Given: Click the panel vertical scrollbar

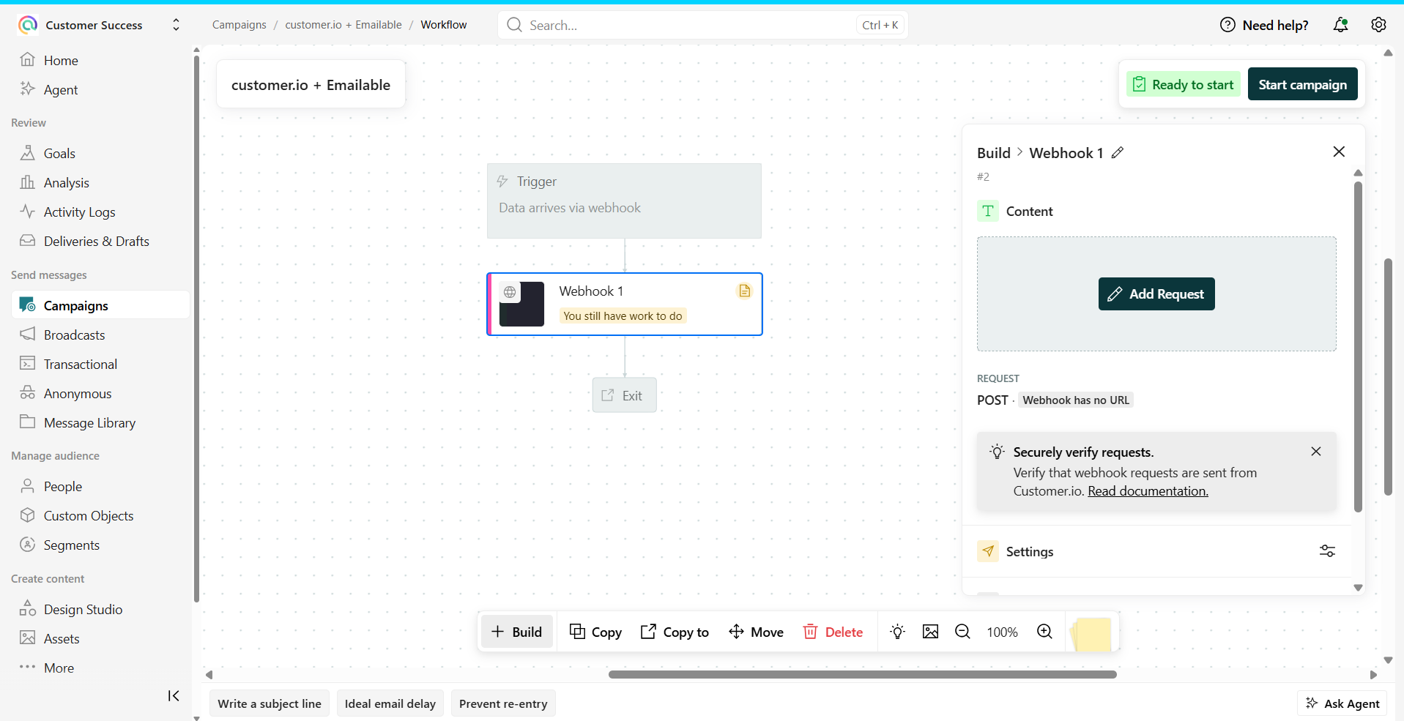Looking at the screenshot, I should click(1358, 346).
